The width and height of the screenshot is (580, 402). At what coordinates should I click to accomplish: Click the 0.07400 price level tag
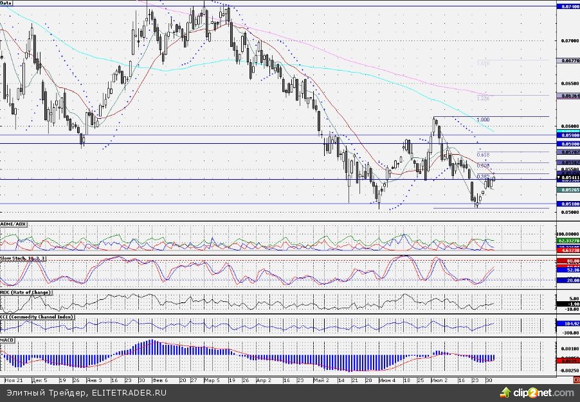pos(567,6)
